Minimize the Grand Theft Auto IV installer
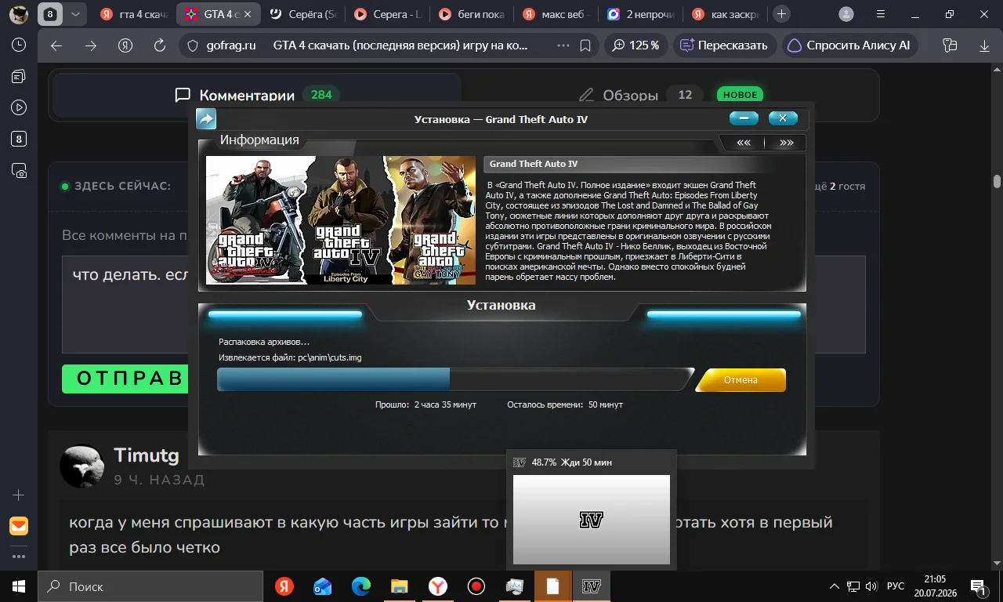 pyautogui.click(x=744, y=118)
